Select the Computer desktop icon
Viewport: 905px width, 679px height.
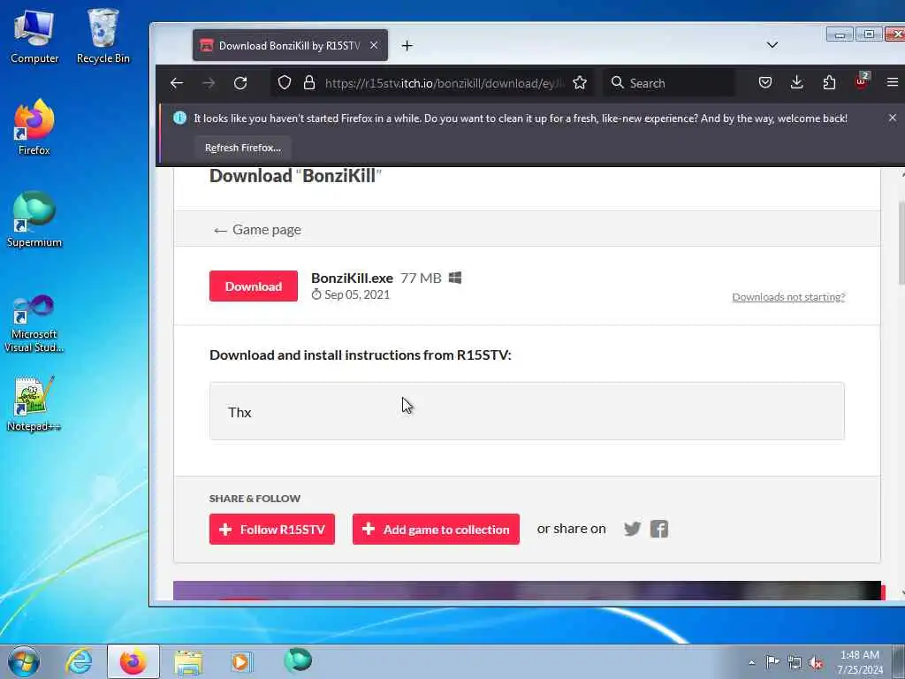(34, 37)
